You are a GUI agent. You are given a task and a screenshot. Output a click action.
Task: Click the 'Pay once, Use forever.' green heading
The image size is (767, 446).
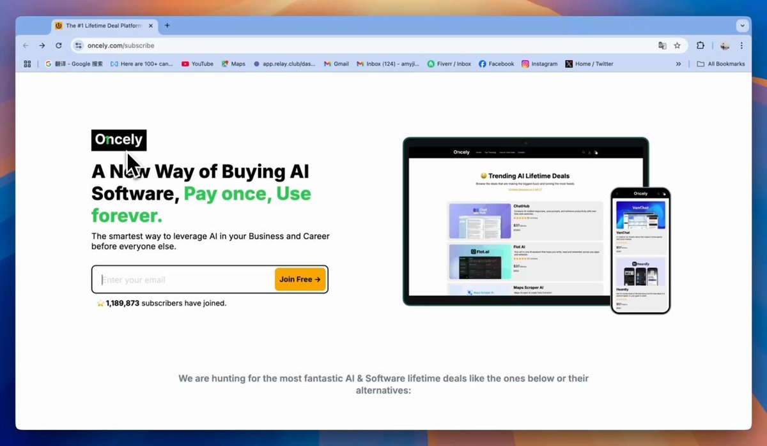point(201,204)
